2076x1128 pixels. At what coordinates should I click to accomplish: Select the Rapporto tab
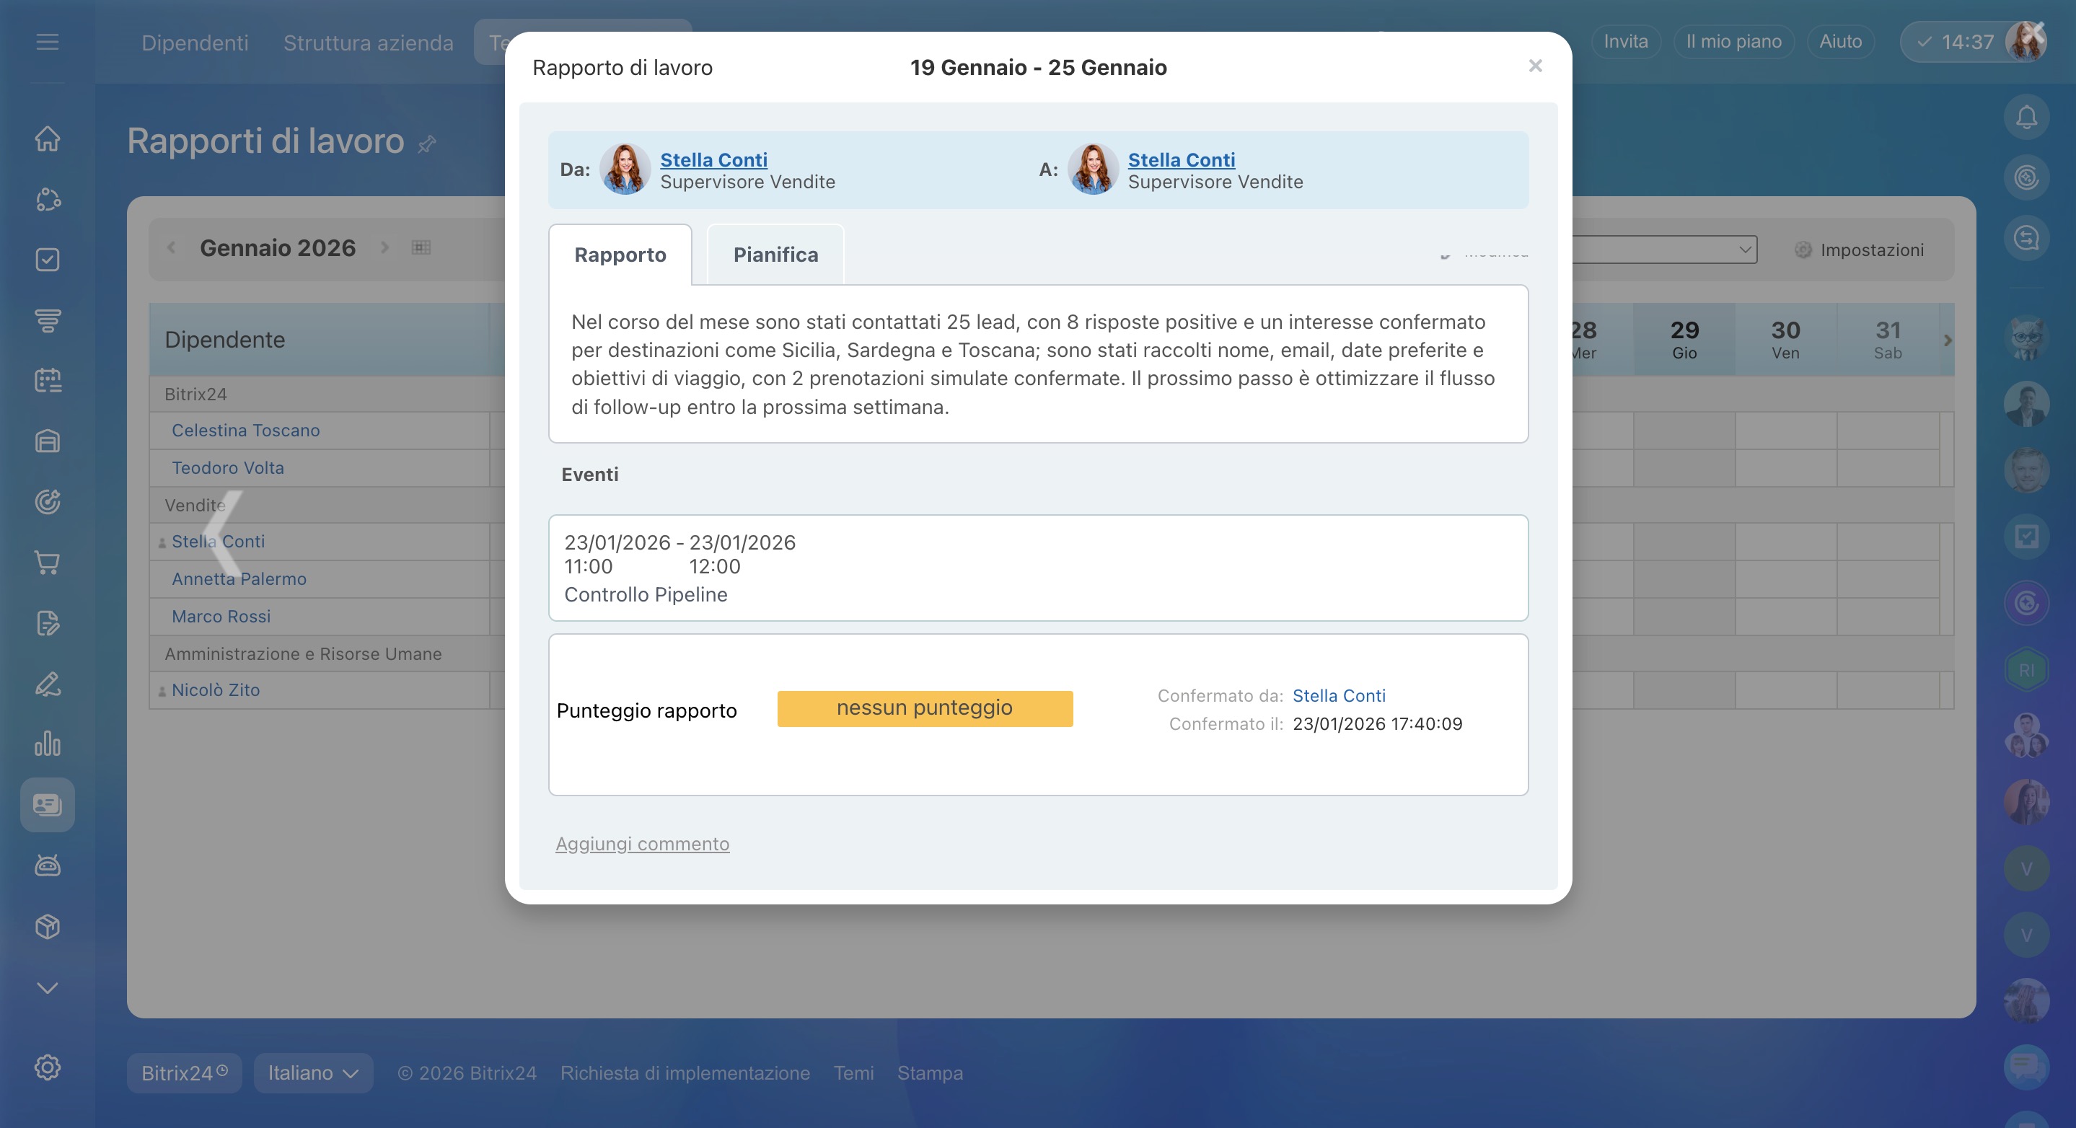(x=620, y=255)
